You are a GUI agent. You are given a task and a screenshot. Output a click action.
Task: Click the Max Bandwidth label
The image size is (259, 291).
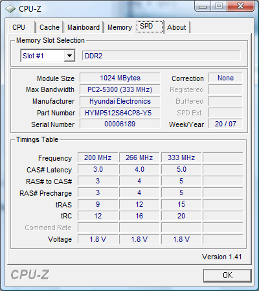pos(50,89)
